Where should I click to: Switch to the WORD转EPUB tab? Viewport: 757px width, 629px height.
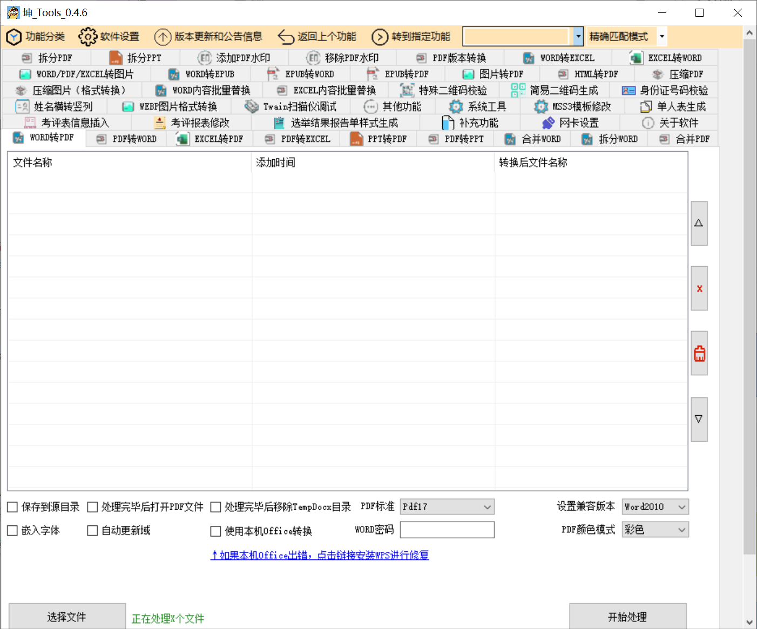coord(201,74)
